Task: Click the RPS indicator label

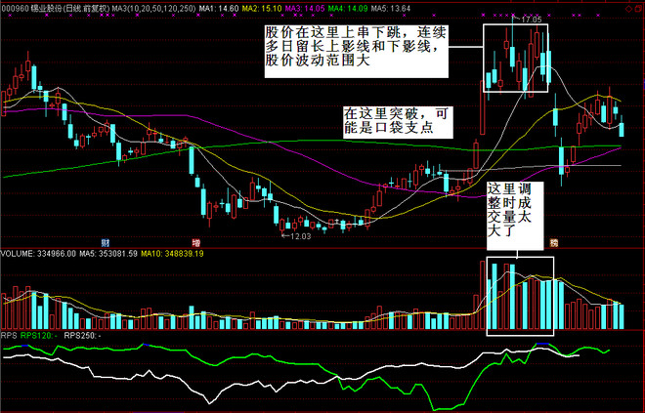Action: 8,335
